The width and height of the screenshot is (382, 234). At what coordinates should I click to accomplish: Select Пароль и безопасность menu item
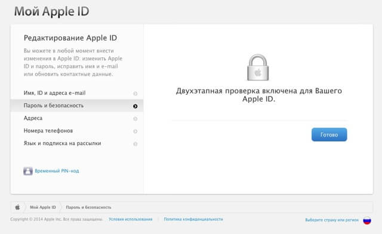(77, 106)
